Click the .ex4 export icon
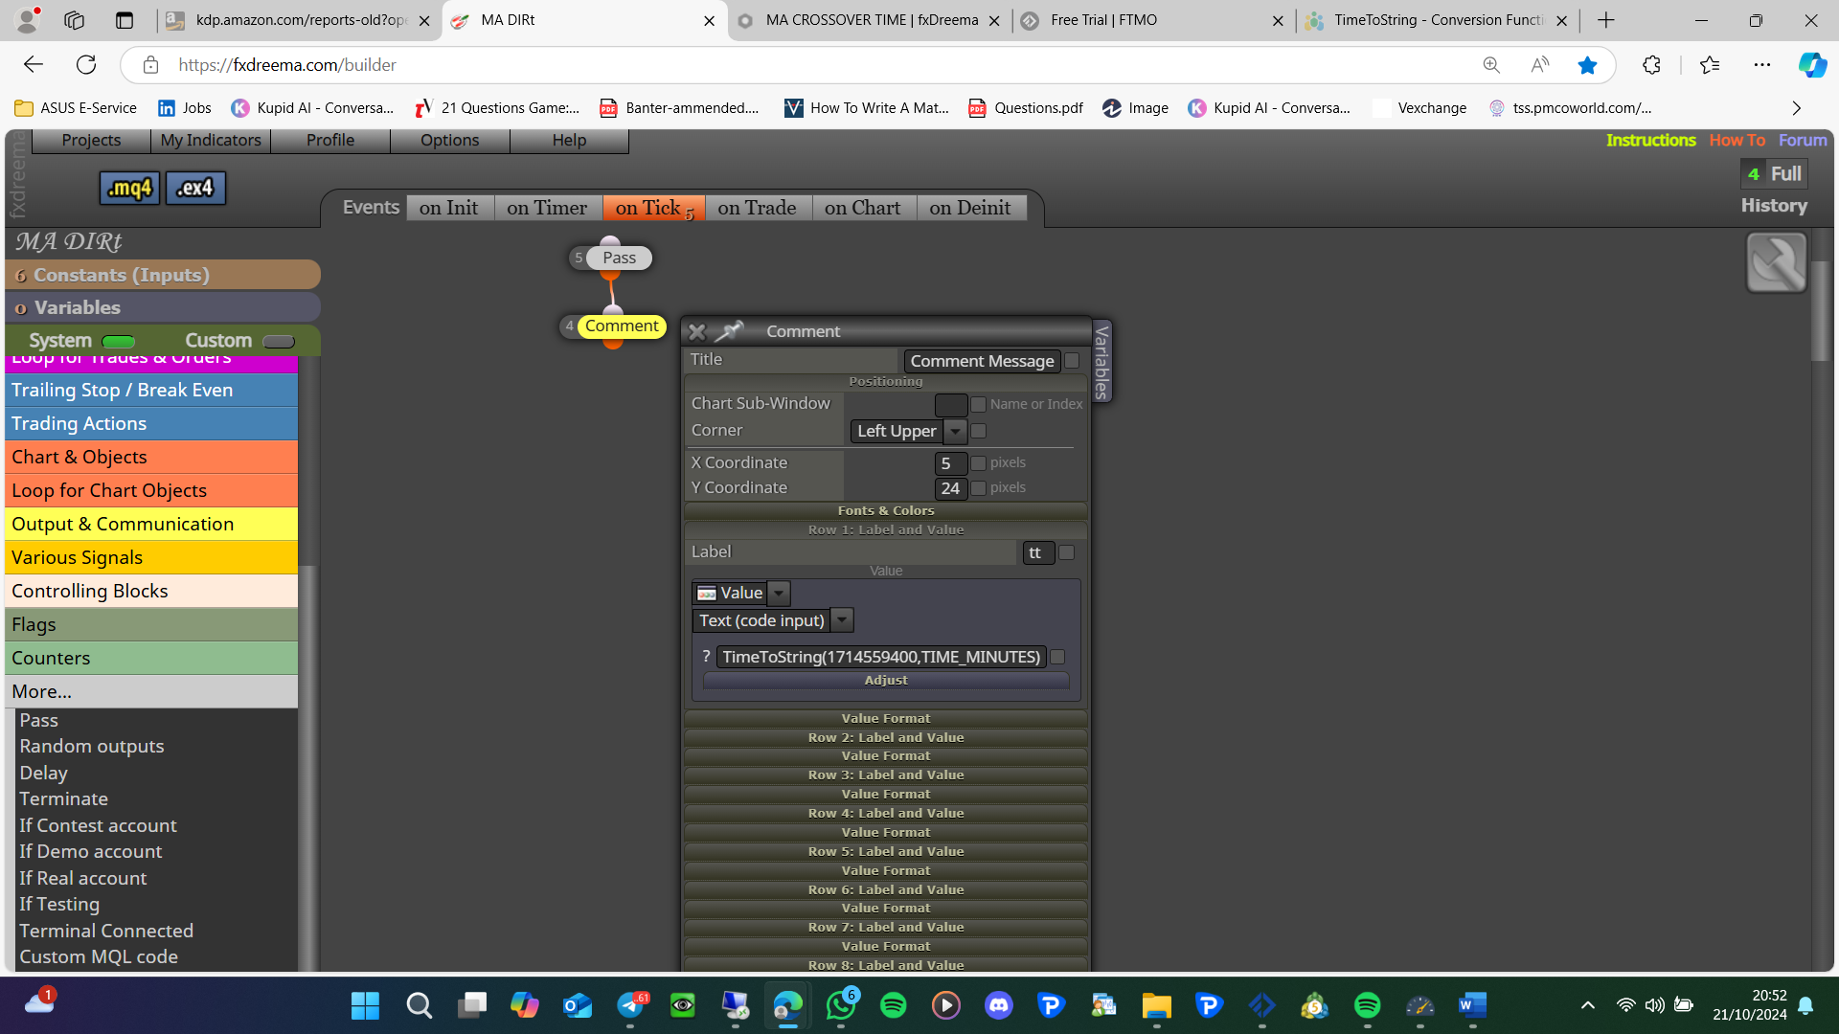The width and height of the screenshot is (1839, 1034). pyautogui.click(x=196, y=188)
